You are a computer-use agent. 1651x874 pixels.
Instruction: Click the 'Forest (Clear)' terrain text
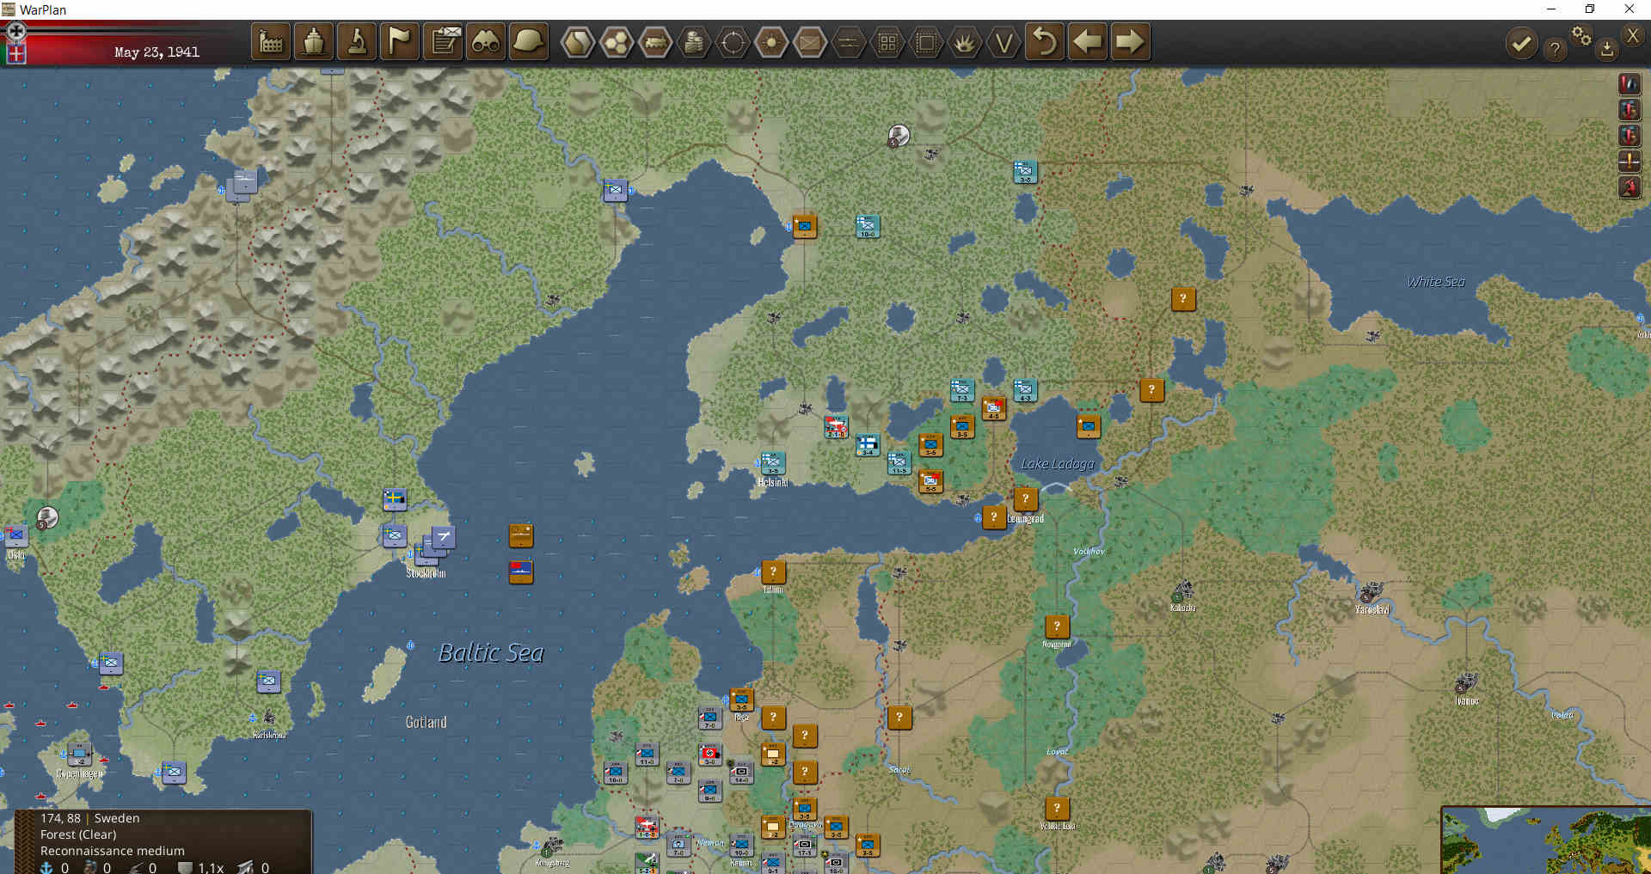(78, 834)
